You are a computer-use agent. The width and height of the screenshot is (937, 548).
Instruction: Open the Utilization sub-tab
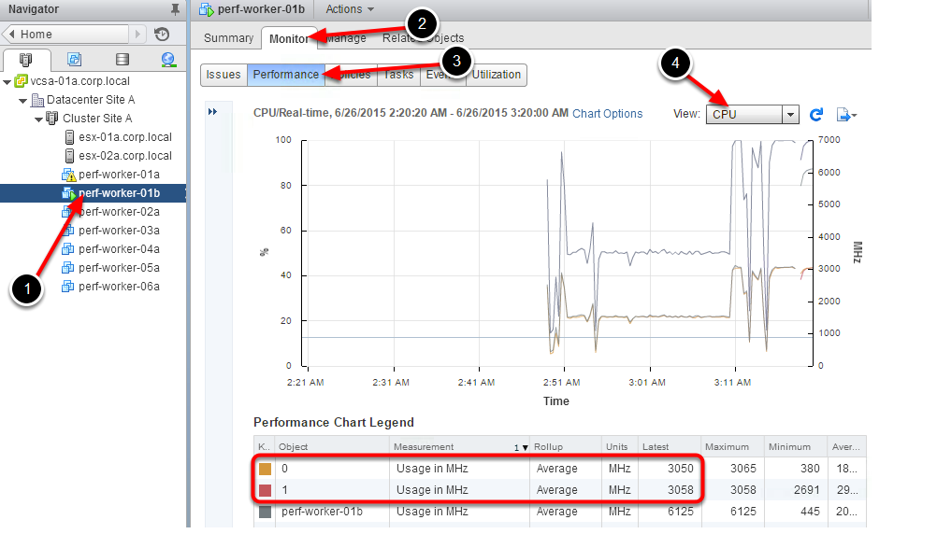497,75
